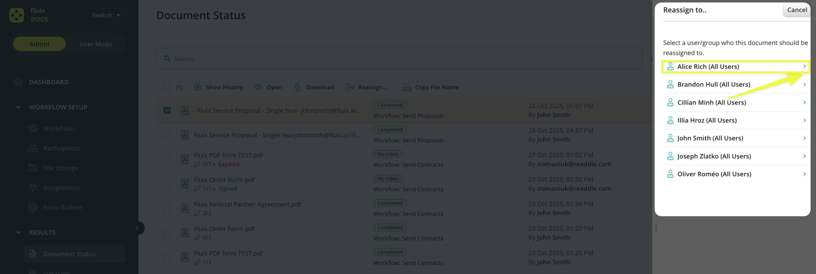Collapse the Workflow Setup section
Viewport: 816px width, 274px height.
[18, 107]
